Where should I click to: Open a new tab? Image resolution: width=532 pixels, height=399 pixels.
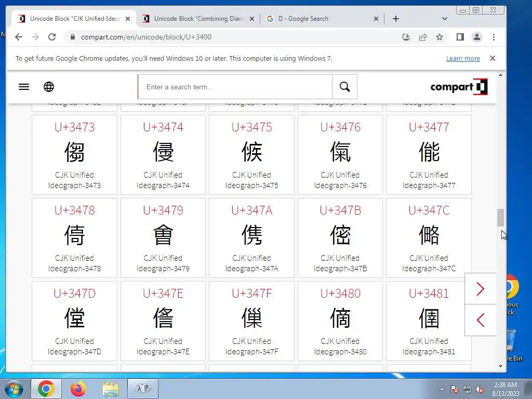click(395, 19)
